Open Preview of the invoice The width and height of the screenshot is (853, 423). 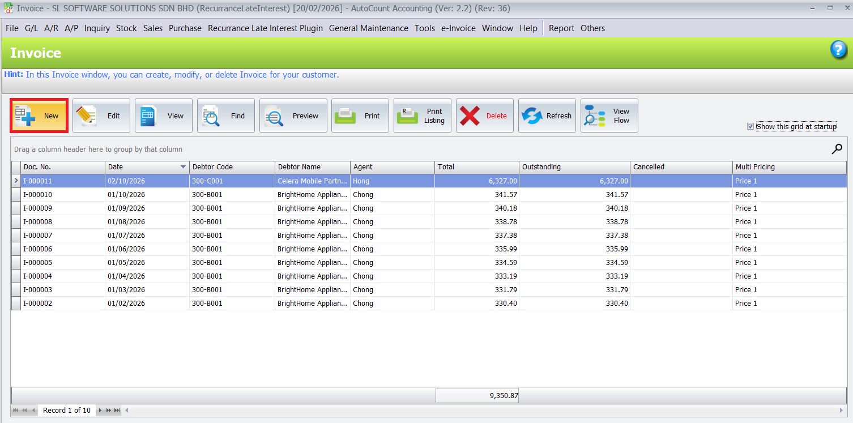pyautogui.click(x=274, y=116)
